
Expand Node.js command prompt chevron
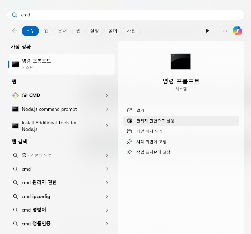tap(107, 109)
